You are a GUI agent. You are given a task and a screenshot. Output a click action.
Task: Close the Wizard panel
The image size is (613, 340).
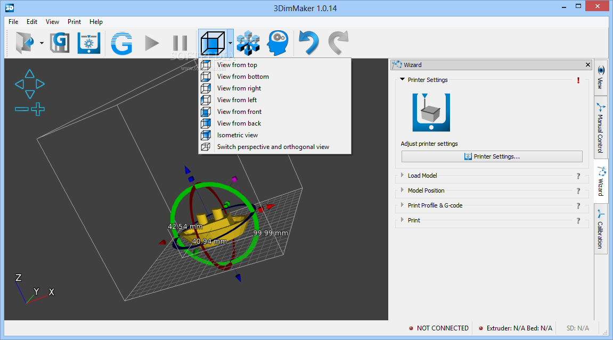coord(587,65)
